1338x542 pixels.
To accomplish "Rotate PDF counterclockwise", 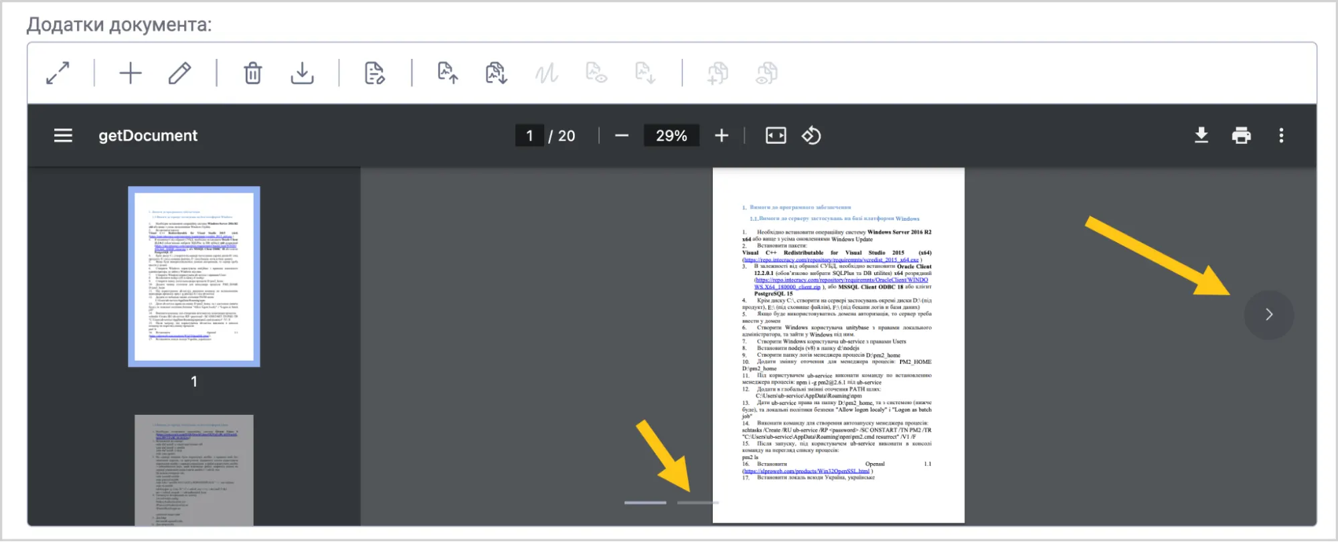I will [x=811, y=136].
